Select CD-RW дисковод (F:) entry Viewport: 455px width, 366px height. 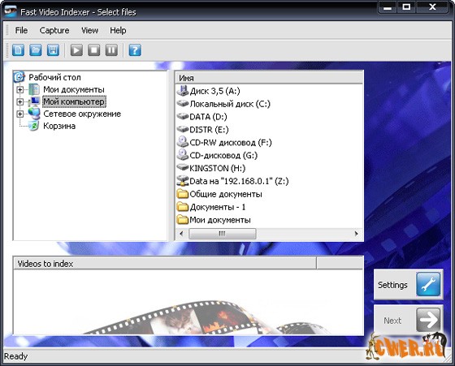pos(231,143)
